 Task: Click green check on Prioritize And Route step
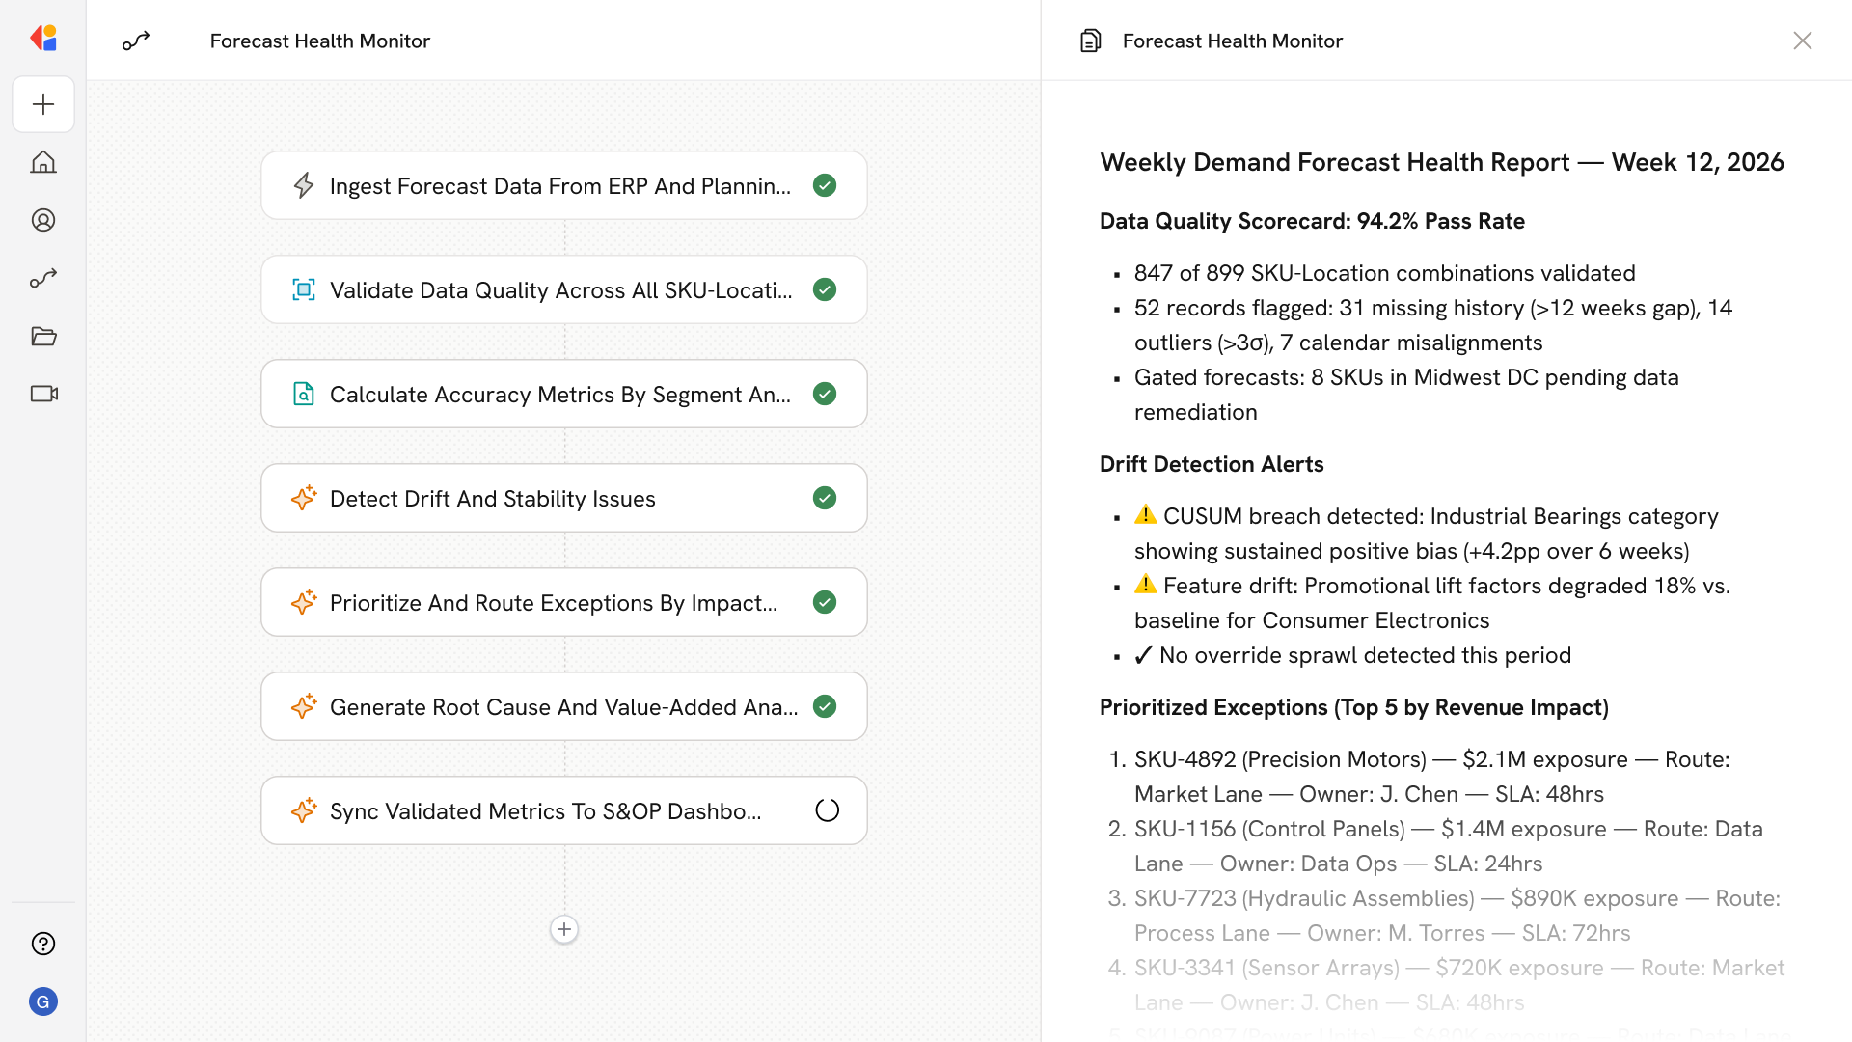click(x=825, y=602)
